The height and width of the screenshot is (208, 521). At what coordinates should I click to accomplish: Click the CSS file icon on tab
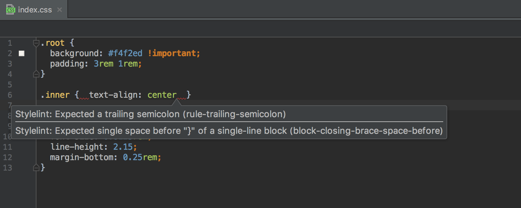[10, 10]
